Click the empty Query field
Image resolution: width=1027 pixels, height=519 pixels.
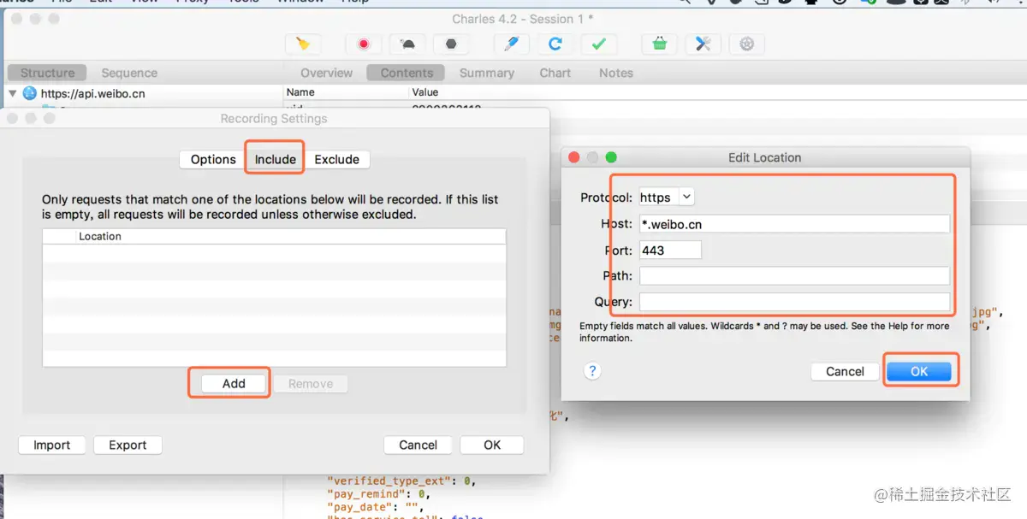coord(794,302)
